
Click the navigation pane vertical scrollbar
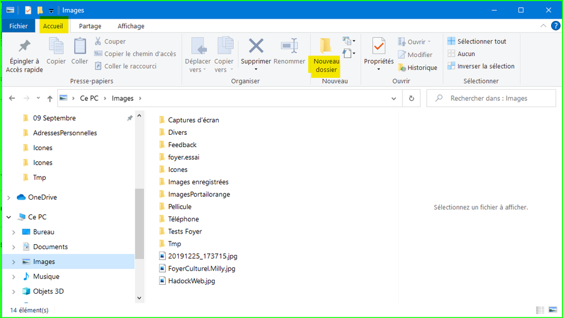point(139,226)
